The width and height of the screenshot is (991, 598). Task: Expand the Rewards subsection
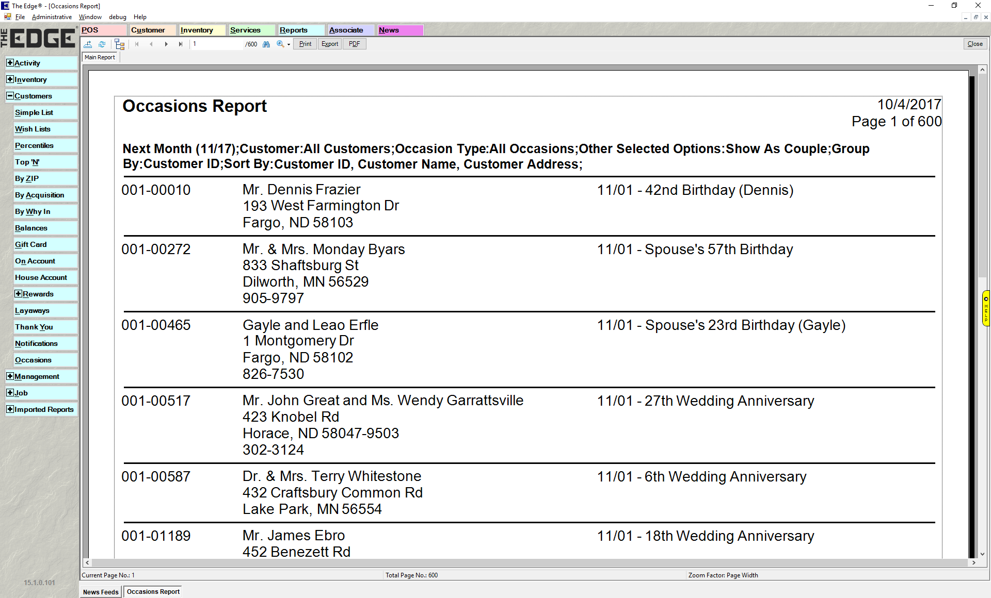19,294
